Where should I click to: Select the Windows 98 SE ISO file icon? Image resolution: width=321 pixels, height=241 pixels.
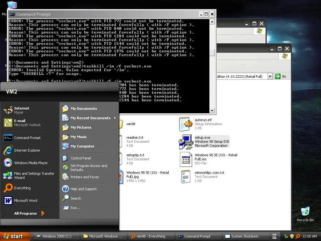point(186,159)
